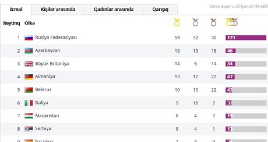Screen dimensions: 268x142
Task: Switch to the Qarışıq tab
Action: [160, 9]
